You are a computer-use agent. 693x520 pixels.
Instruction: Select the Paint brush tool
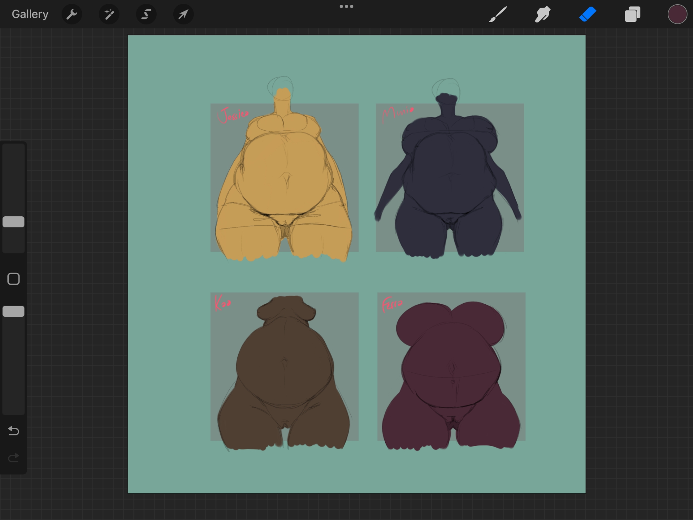(498, 14)
